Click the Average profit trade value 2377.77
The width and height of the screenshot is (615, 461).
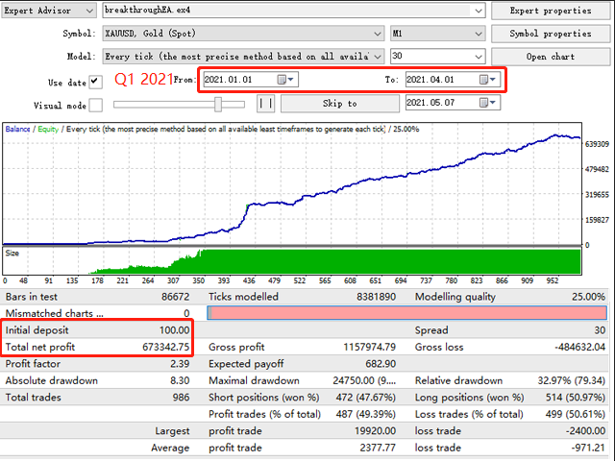tap(378, 448)
